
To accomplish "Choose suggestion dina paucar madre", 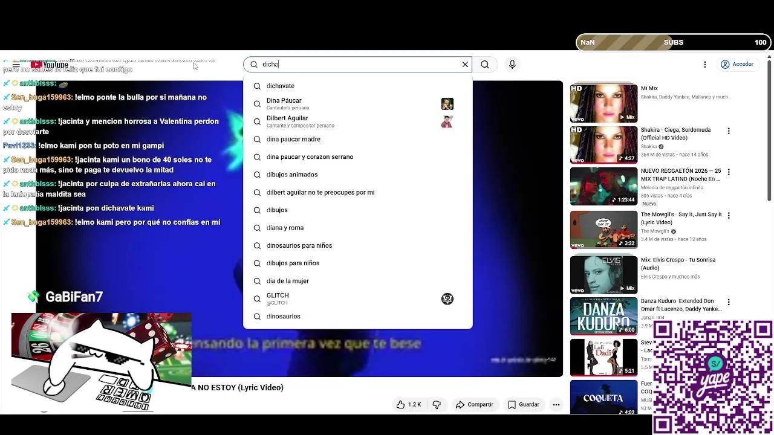I will pyautogui.click(x=357, y=139).
